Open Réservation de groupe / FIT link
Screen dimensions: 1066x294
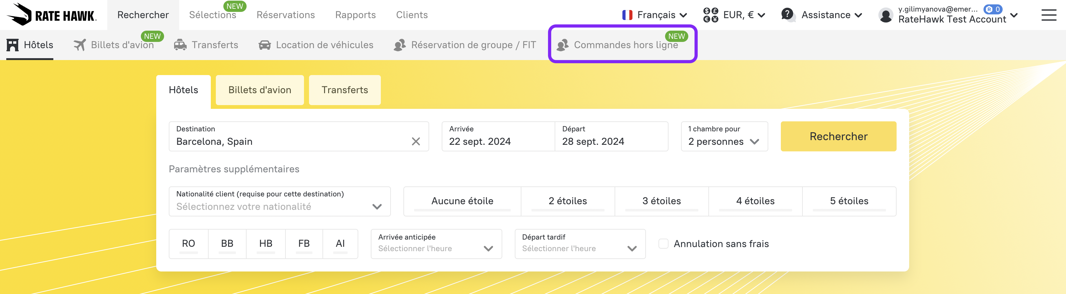click(473, 45)
